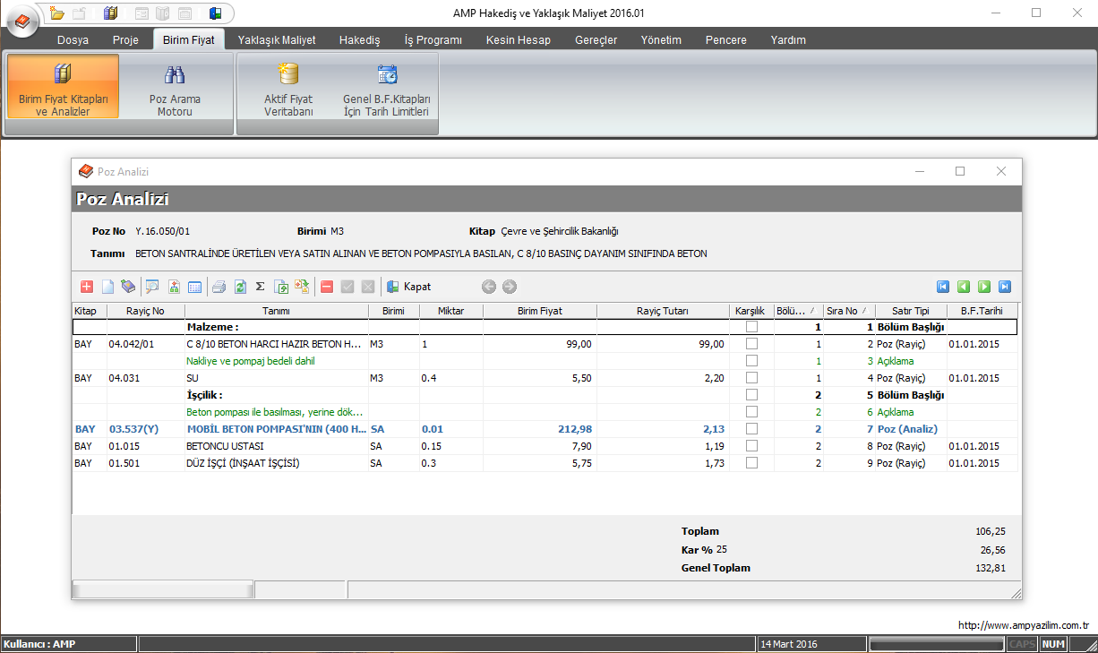Open the Hakediş ribbon tab

359,40
